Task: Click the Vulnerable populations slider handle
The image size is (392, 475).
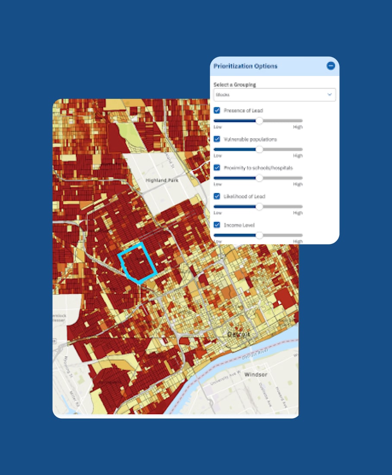Action: coord(259,149)
